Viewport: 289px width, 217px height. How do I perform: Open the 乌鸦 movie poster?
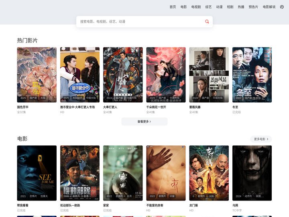252,173
